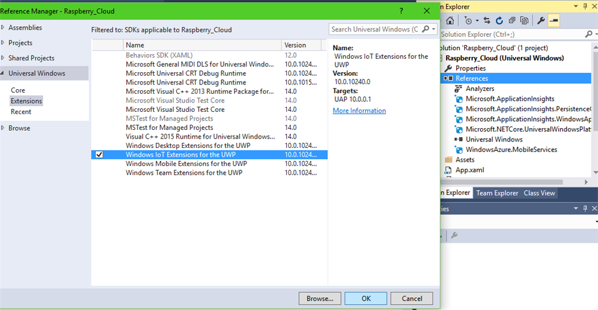Select the Raspberry_Cloud (Universal Windows) project node
Screen dimensions: 598x310
click(505, 58)
